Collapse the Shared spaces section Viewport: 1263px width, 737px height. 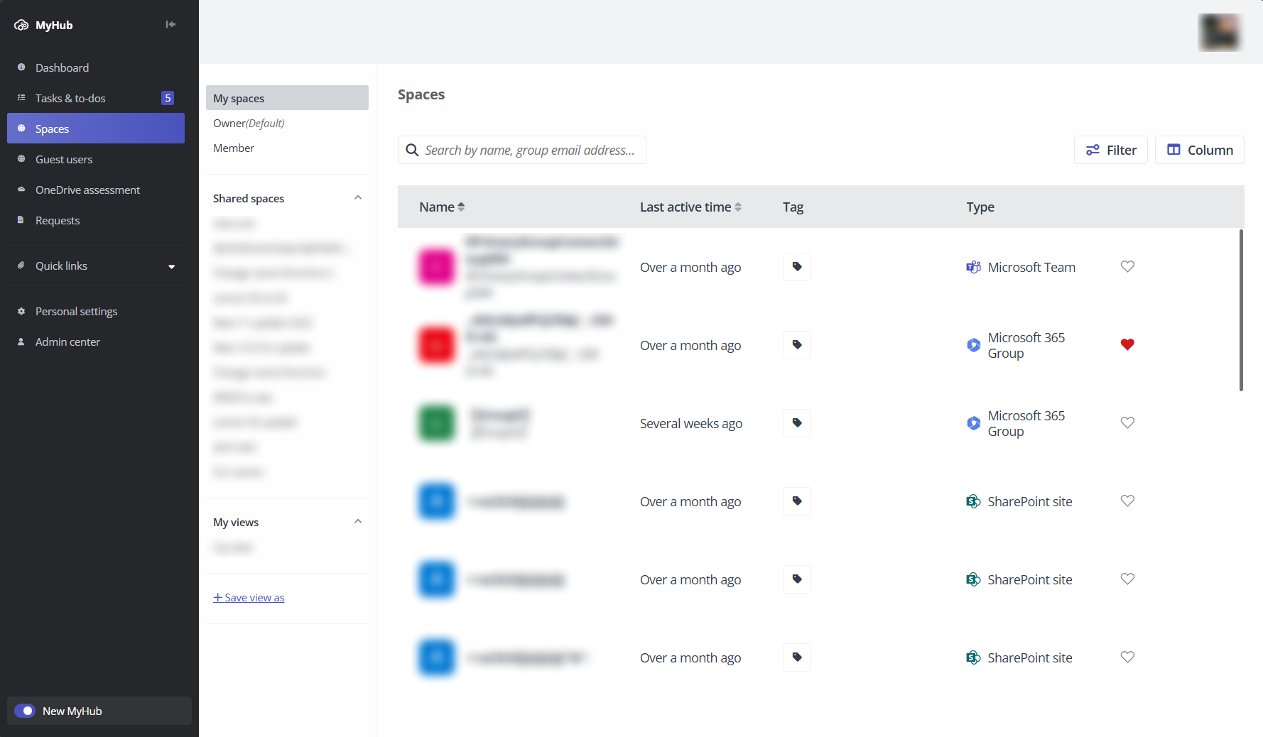tap(358, 198)
